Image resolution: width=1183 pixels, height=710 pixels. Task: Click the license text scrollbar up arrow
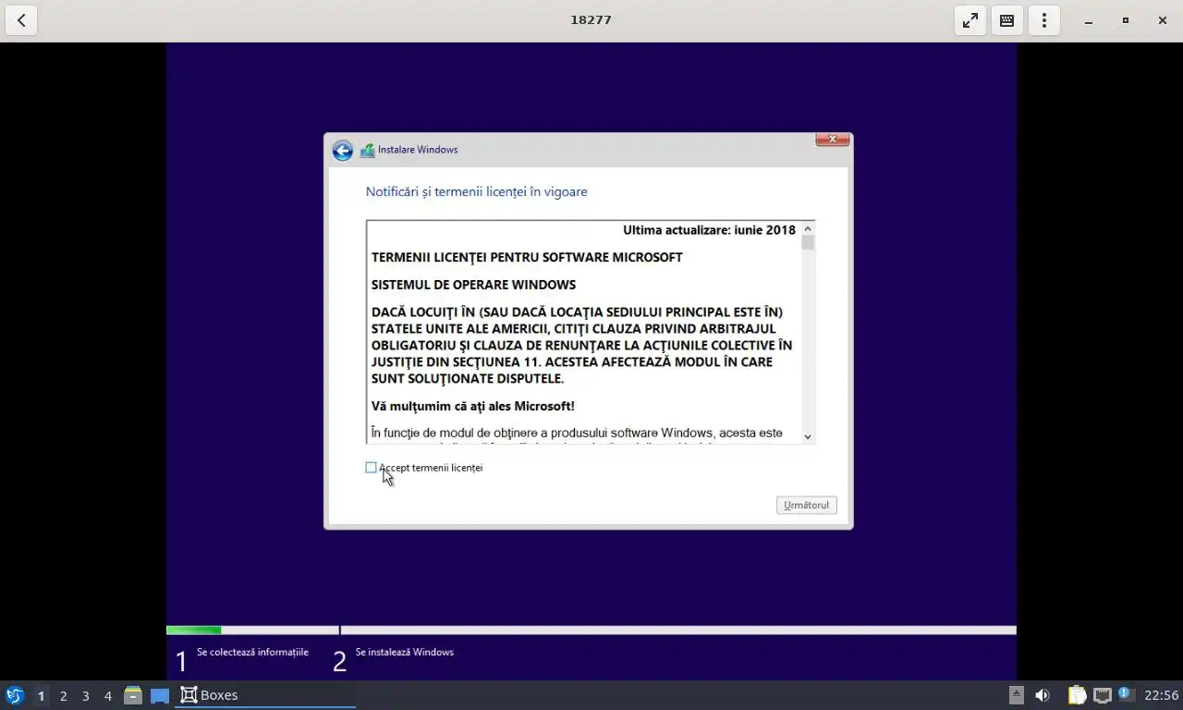click(x=808, y=228)
